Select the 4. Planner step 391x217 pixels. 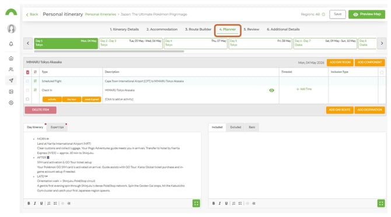point(228,29)
